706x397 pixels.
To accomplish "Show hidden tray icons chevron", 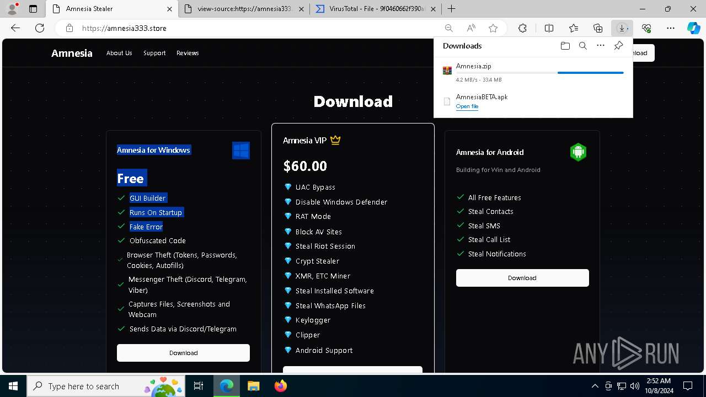I will (595, 386).
